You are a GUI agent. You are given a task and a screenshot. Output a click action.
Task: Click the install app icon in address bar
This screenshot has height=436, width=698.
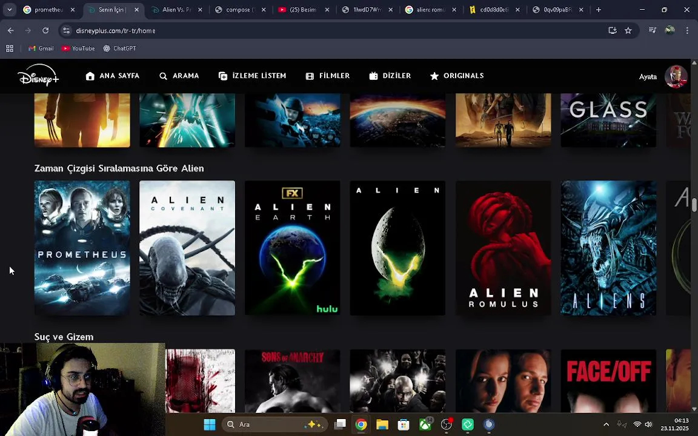pos(613,31)
